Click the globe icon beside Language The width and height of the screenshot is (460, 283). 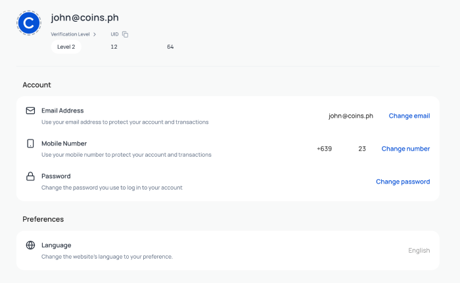point(30,245)
